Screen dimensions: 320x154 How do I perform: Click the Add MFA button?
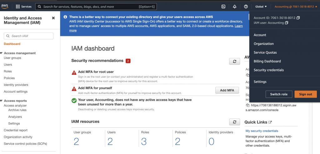(227, 90)
